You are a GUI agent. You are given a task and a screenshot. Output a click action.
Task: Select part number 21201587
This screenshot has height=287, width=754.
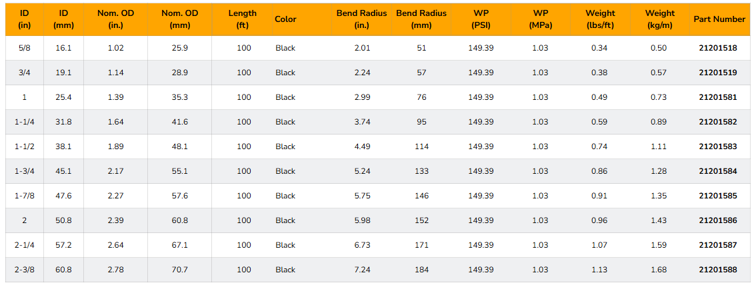(x=718, y=245)
